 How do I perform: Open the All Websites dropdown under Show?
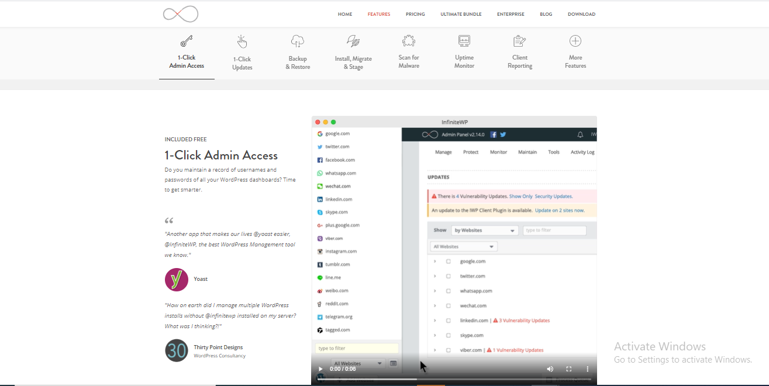(464, 247)
